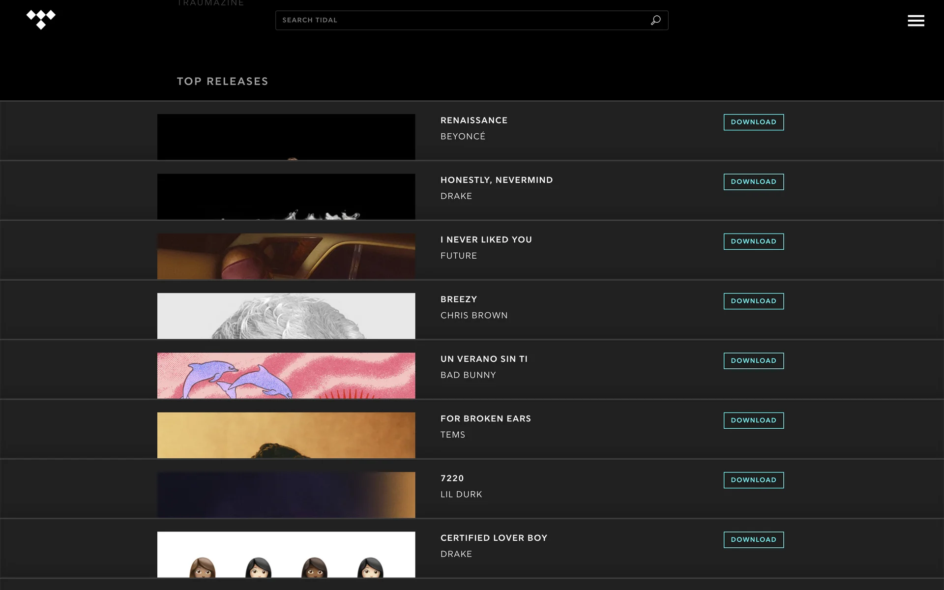Open the hamburger menu

point(915,21)
